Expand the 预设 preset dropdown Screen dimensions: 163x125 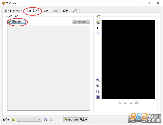click(30, 120)
